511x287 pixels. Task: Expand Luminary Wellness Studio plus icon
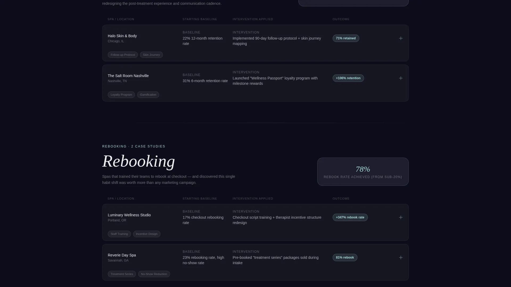401,217
